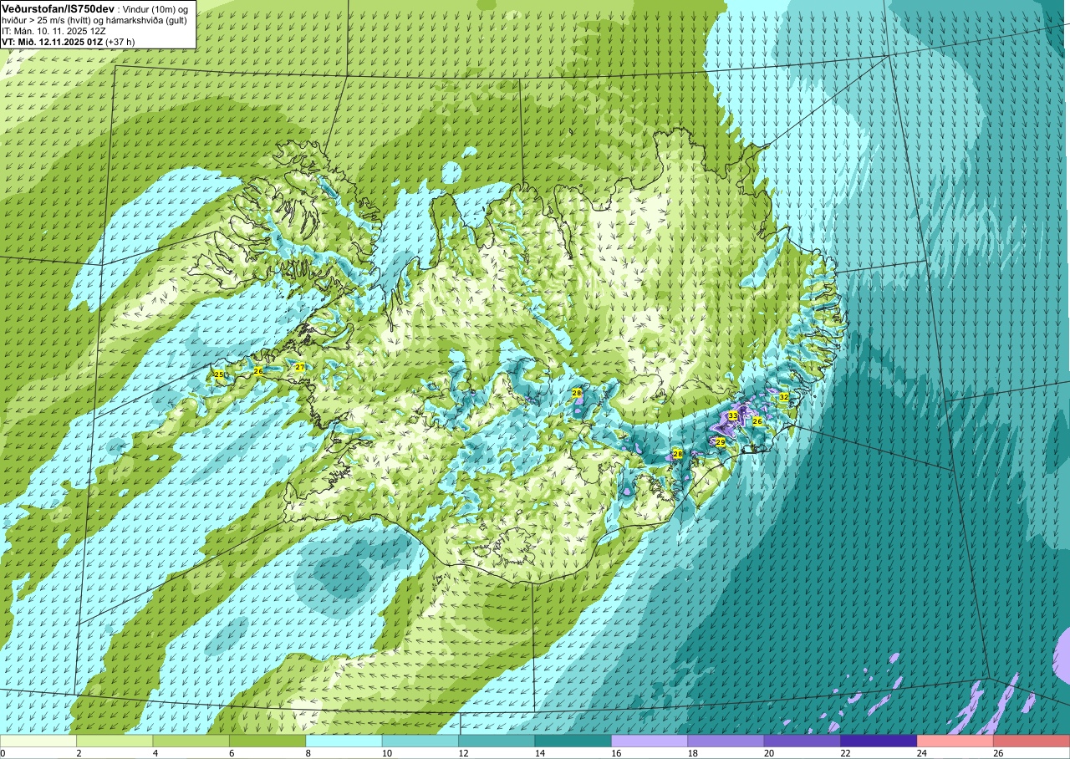Viewport: 1070px width, 759px height.
Task: Click the legend scale tick label 8
Action: (308, 753)
